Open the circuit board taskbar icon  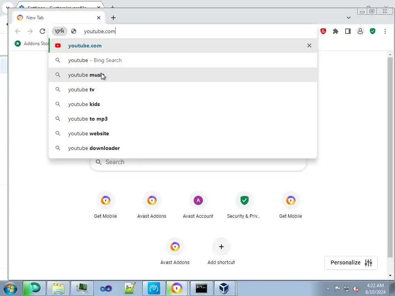click(82, 288)
